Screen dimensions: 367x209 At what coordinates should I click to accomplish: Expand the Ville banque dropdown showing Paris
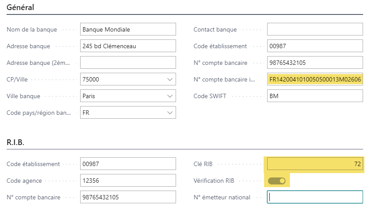click(x=169, y=96)
